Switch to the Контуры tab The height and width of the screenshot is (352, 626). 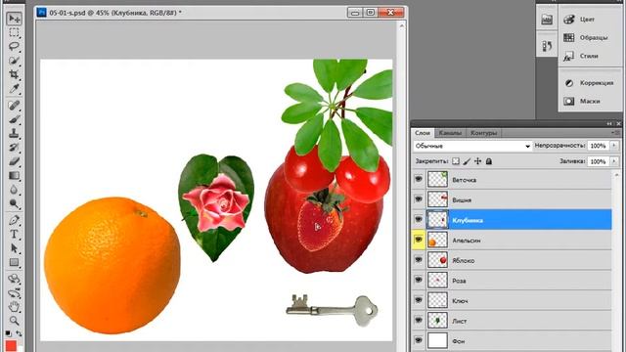(483, 133)
